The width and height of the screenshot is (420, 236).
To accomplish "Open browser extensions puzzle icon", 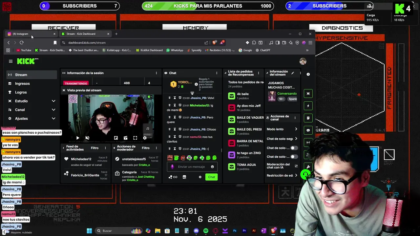I will point(254,43).
